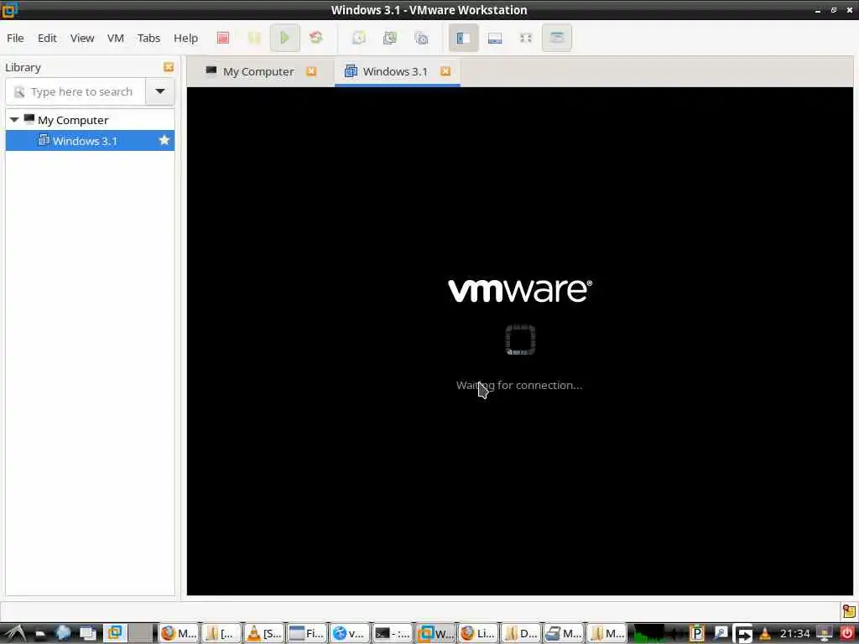Click the Take Snapshot clock icon
This screenshot has height=644, width=859.
(x=359, y=38)
